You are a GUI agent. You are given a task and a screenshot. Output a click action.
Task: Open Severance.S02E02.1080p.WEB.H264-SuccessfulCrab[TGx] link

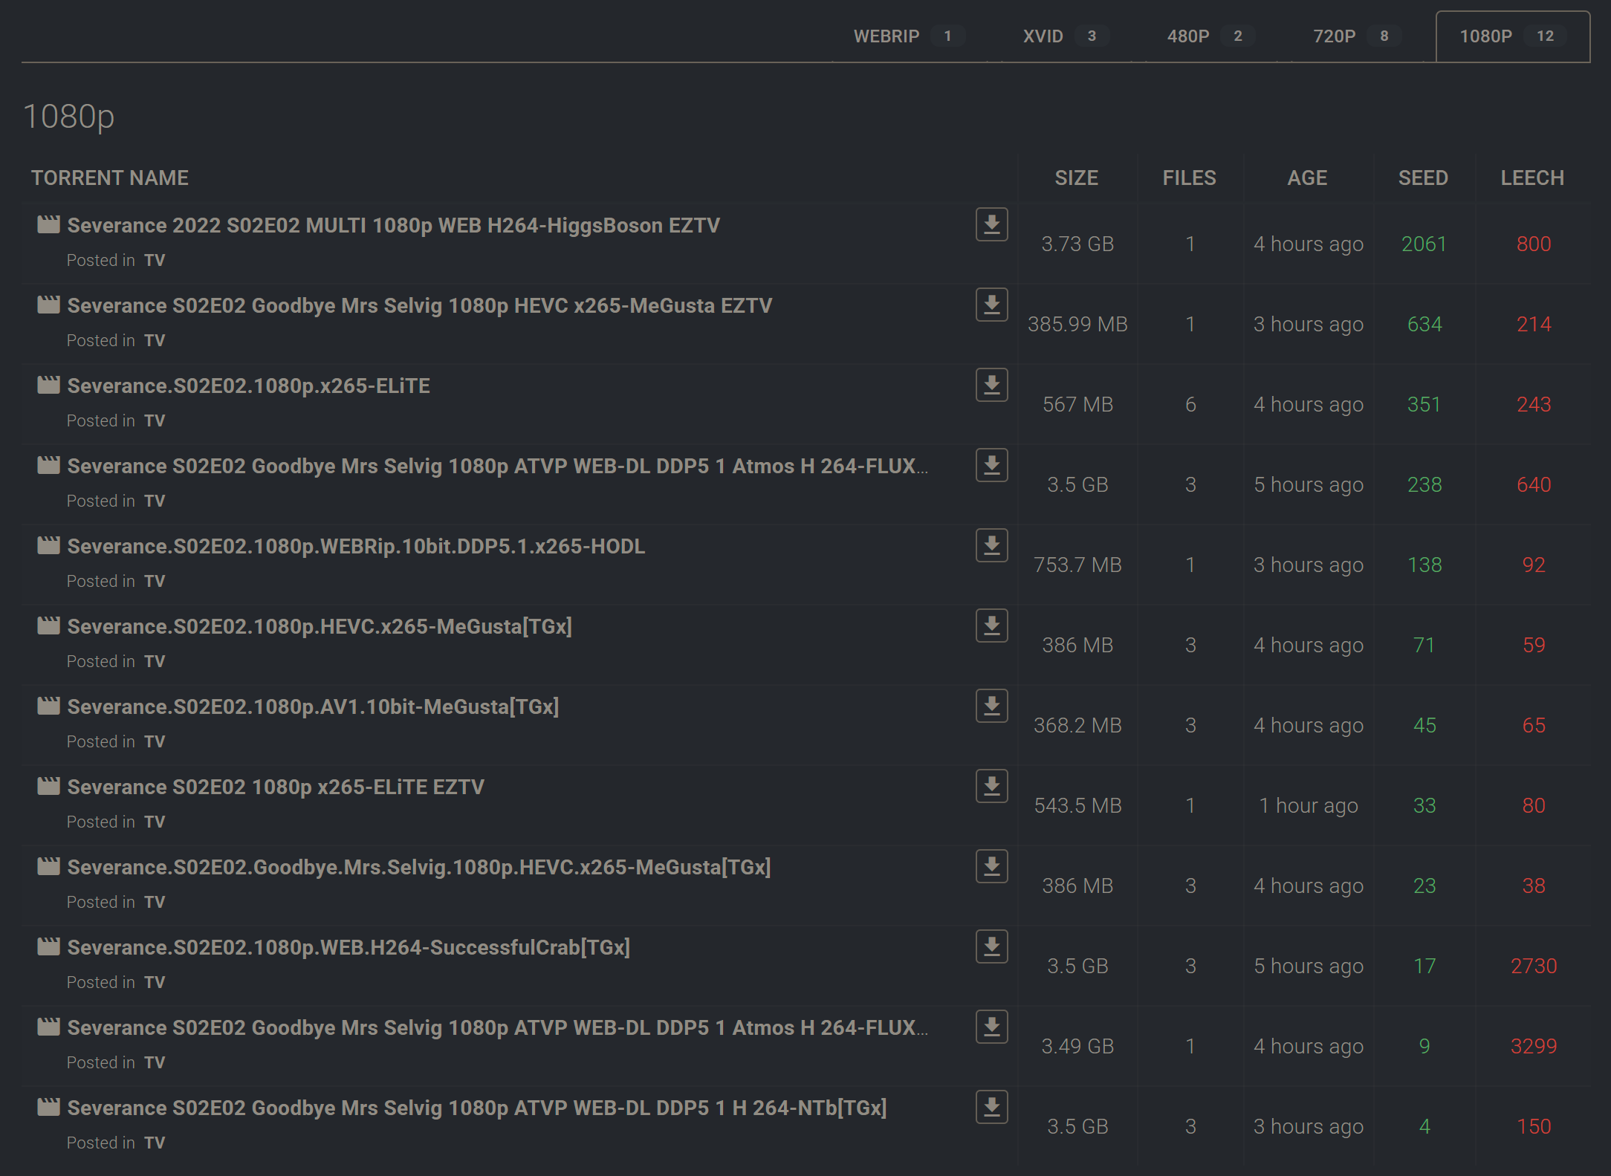[349, 947]
